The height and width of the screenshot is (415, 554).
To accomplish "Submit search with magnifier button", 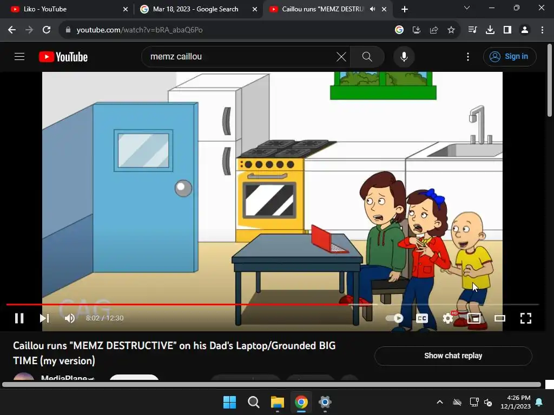I will pos(367,56).
